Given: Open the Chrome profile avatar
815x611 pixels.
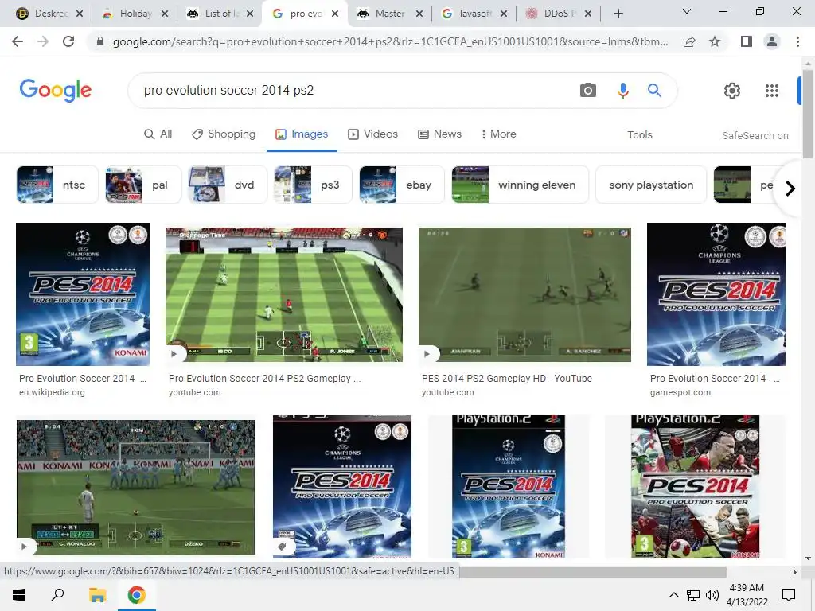Looking at the screenshot, I should point(772,41).
